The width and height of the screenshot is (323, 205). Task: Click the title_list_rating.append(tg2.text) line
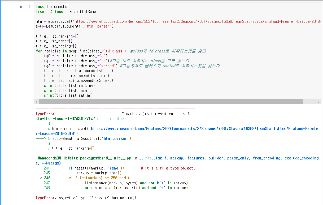[x=78, y=81]
